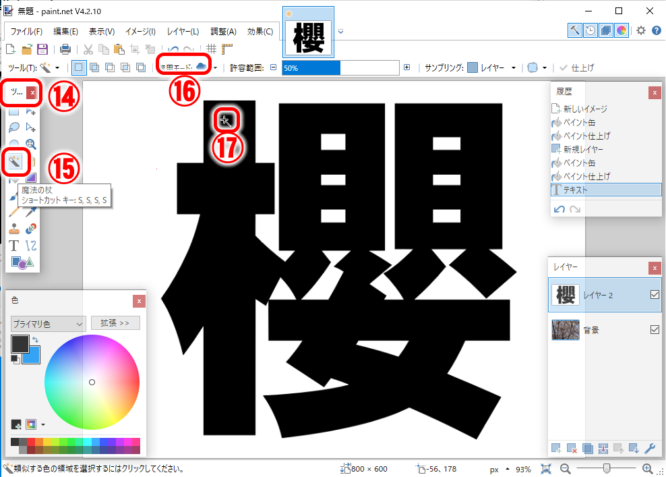Screen dimensions: 666x477
Task: Select the Zoom tool in Tools panel
Action: pyautogui.click(x=30, y=144)
